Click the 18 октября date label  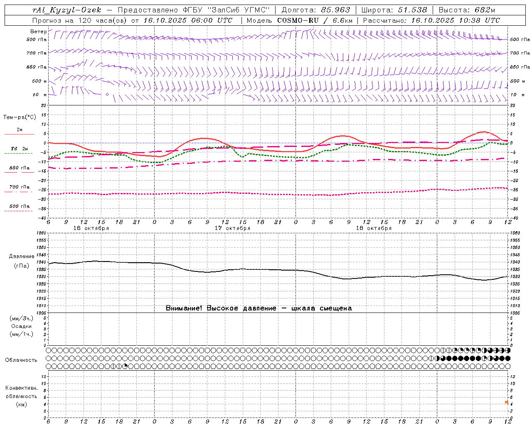pos(374,228)
